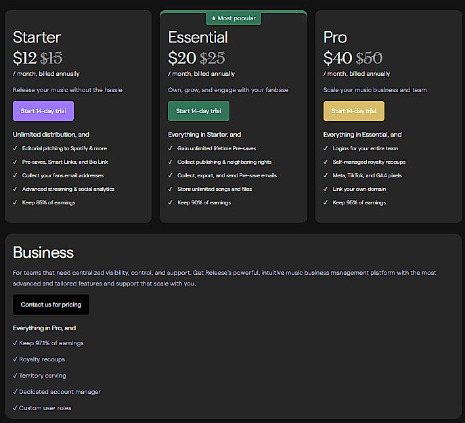
Task: Select the Starter plan title
Action: pyautogui.click(x=37, y=37)
